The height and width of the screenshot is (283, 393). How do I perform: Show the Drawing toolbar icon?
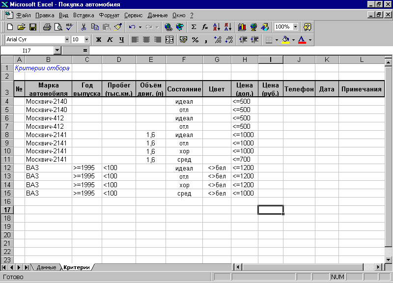point(265,27)
